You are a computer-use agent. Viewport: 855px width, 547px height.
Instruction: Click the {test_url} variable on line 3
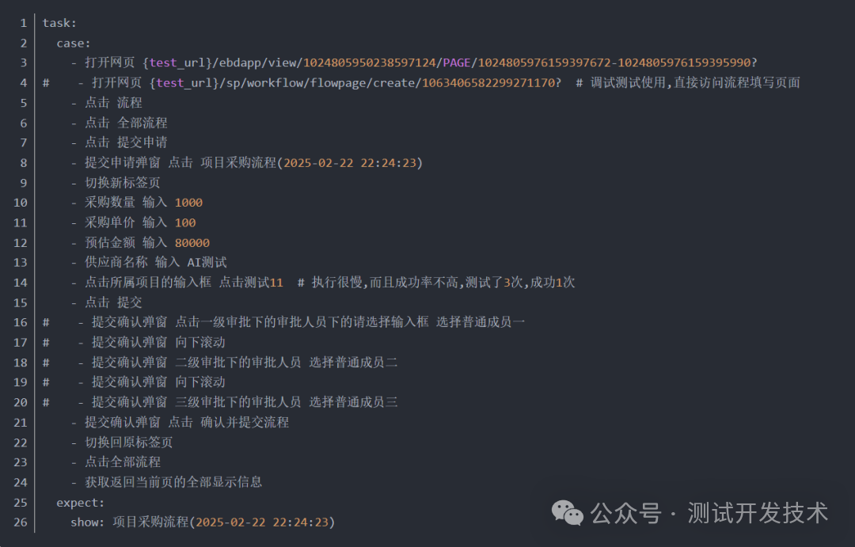[177, 63]
